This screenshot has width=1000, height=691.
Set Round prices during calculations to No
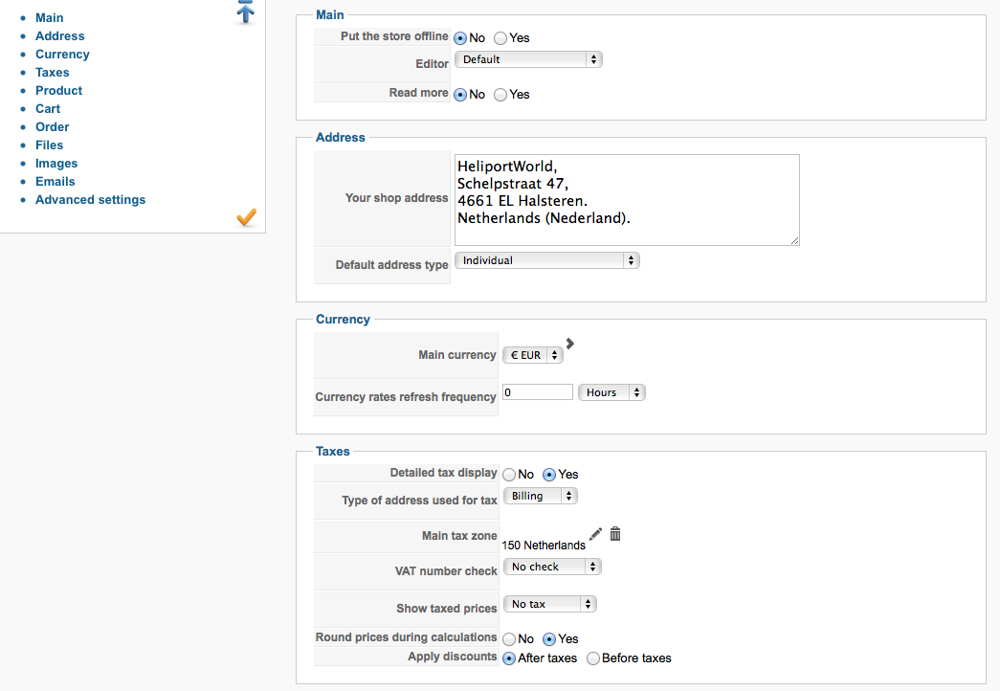[509, 639]
